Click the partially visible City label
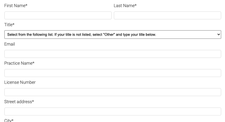This screenshot has width=225, height=122. click(9, 120)
